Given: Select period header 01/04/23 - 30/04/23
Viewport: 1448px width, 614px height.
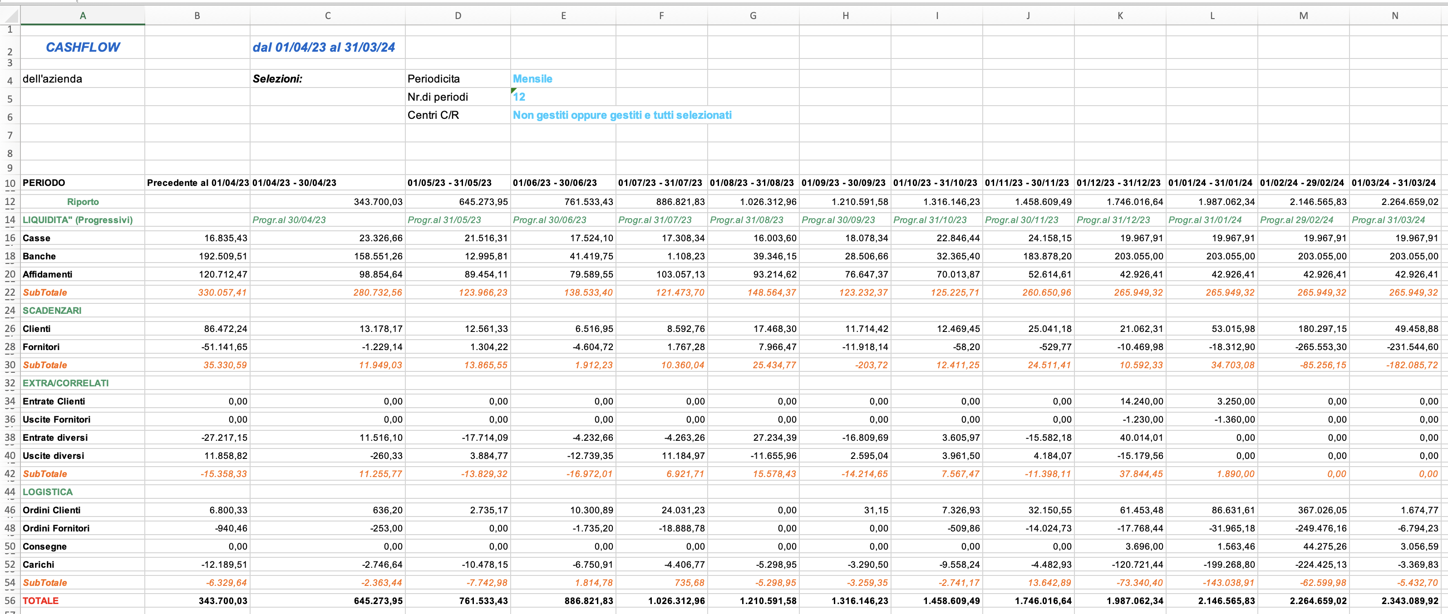Looking at the screenshot, I should (x=295, y=183).
